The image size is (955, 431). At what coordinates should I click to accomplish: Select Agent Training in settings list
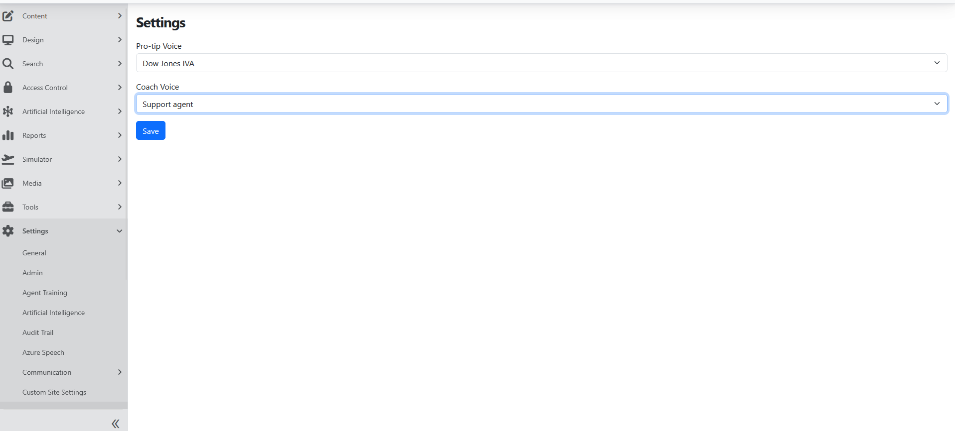click(x=45, y=293)
